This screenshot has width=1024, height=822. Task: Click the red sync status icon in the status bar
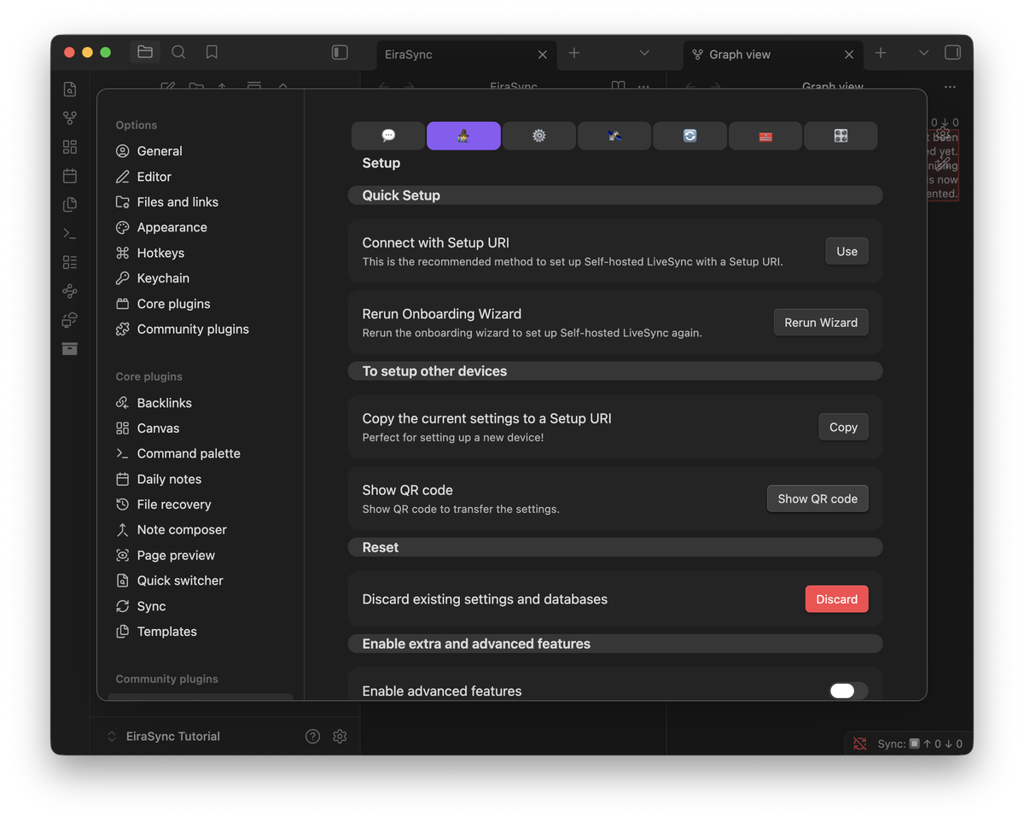pos(860,743)
